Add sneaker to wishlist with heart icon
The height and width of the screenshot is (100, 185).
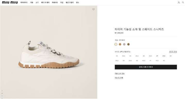[94, 9]
